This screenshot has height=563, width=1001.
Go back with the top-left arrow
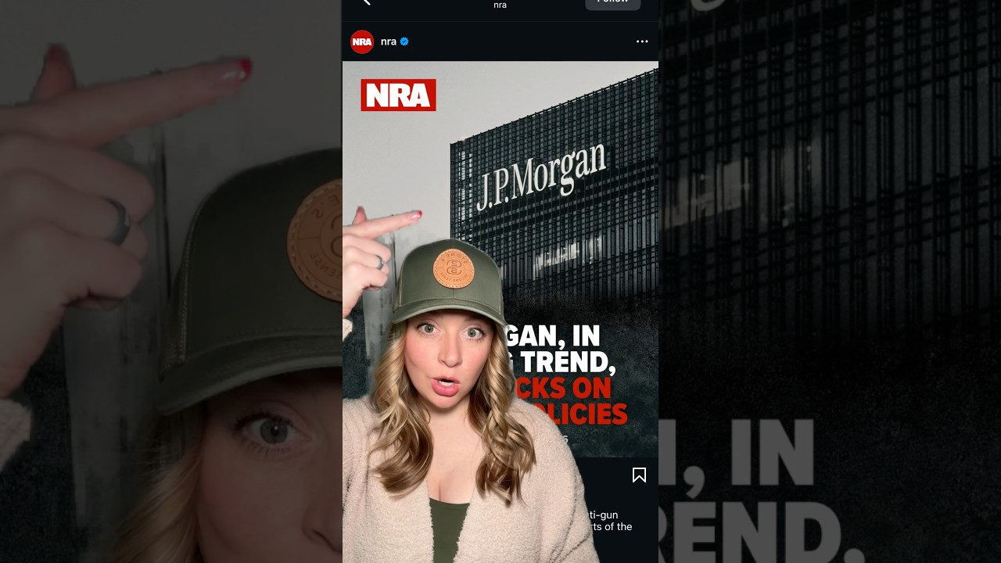[365, 2]
